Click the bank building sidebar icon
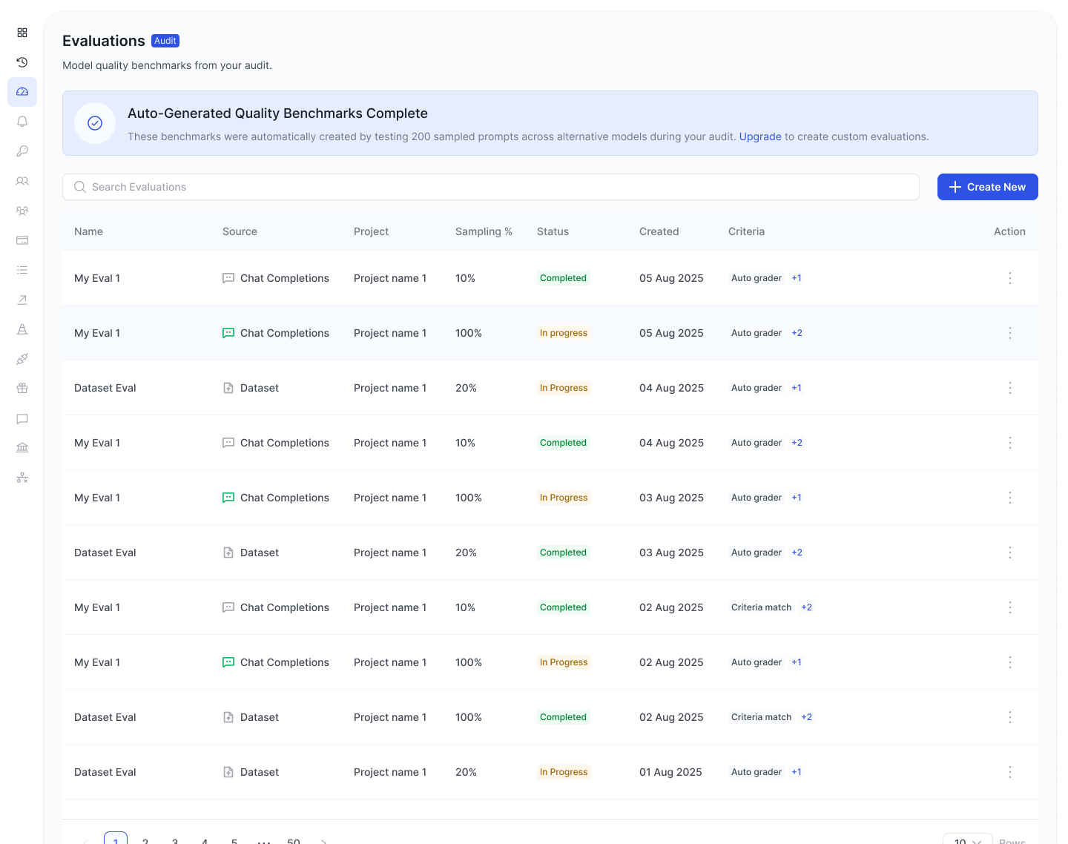This screenshot has height=844, width=1068. (22, 447)
